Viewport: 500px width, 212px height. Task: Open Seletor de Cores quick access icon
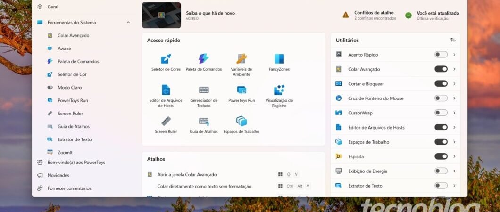[x=166, y=59]
